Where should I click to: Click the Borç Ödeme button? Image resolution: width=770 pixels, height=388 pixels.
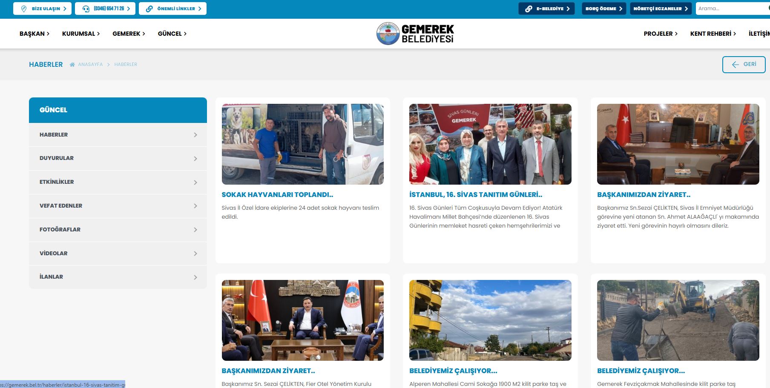click(603, 9)
